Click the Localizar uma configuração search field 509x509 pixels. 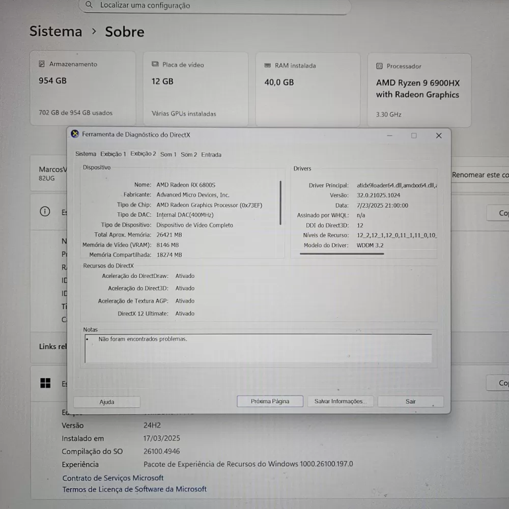[x=215, y=6]
